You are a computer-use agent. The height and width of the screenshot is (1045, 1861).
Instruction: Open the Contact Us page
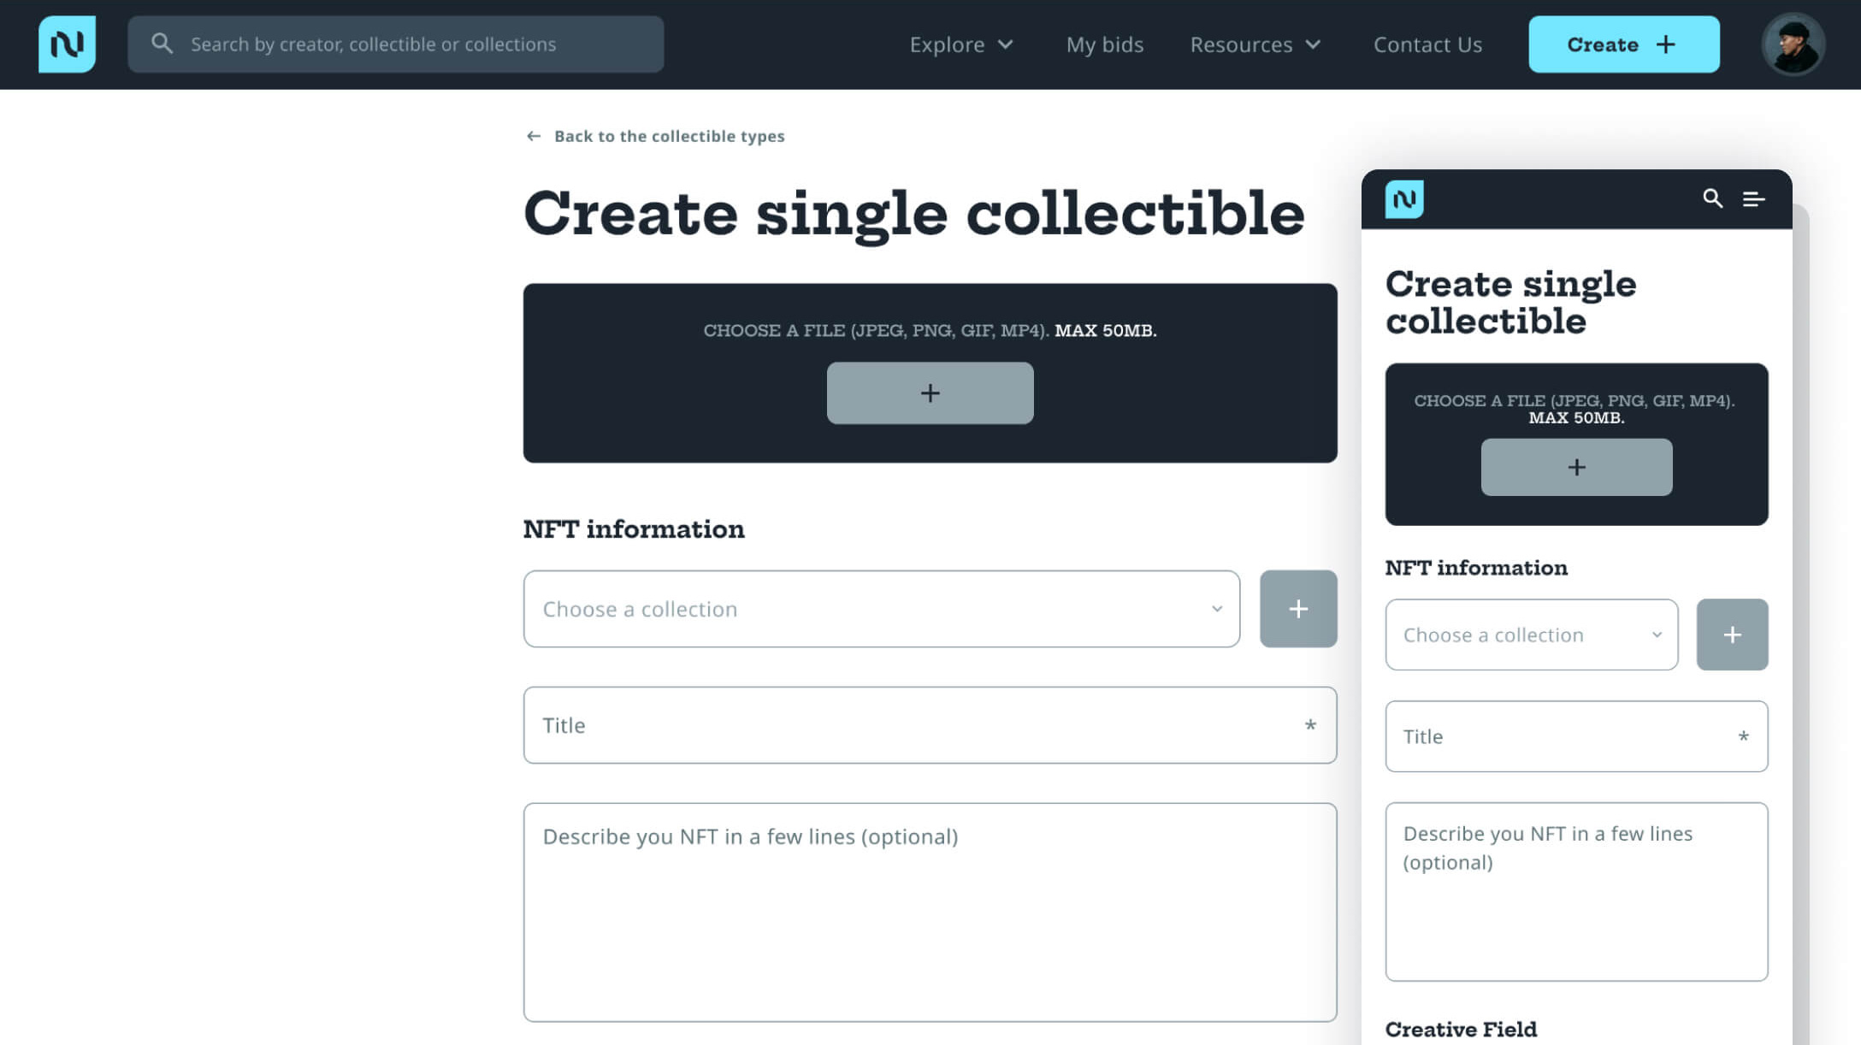pos(1427,44)
